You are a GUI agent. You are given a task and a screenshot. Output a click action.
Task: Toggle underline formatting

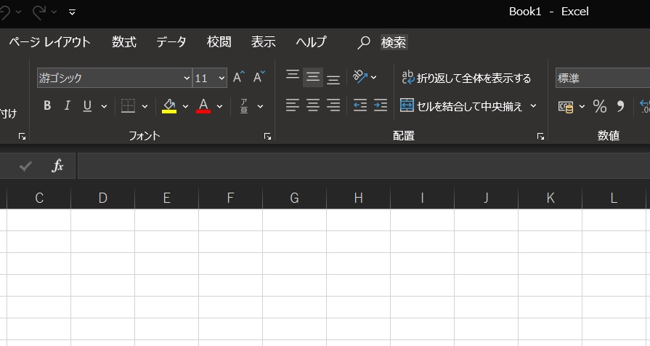87,106
